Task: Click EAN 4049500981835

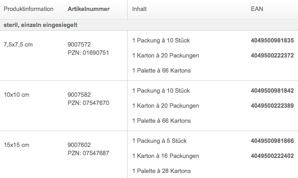Action: (x=272, y=41)
